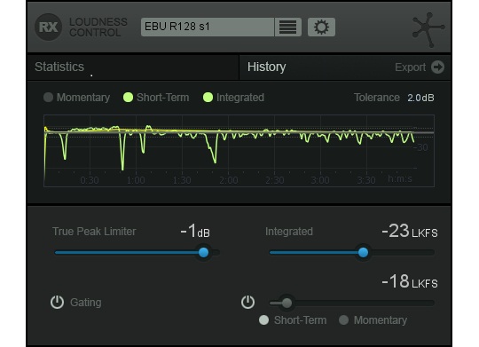Screen dimensions: 479x347
Task: Click the RX round logo badge
Action: 48,28
